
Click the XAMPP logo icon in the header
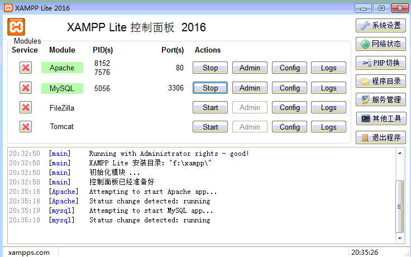point(16,27)
